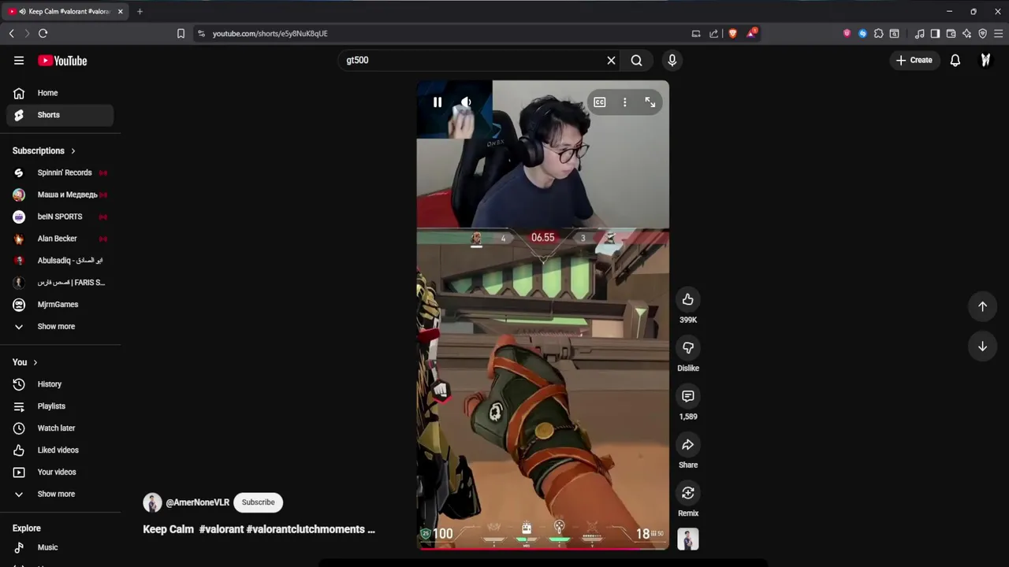Expand the You section heading

pos(25,362)
